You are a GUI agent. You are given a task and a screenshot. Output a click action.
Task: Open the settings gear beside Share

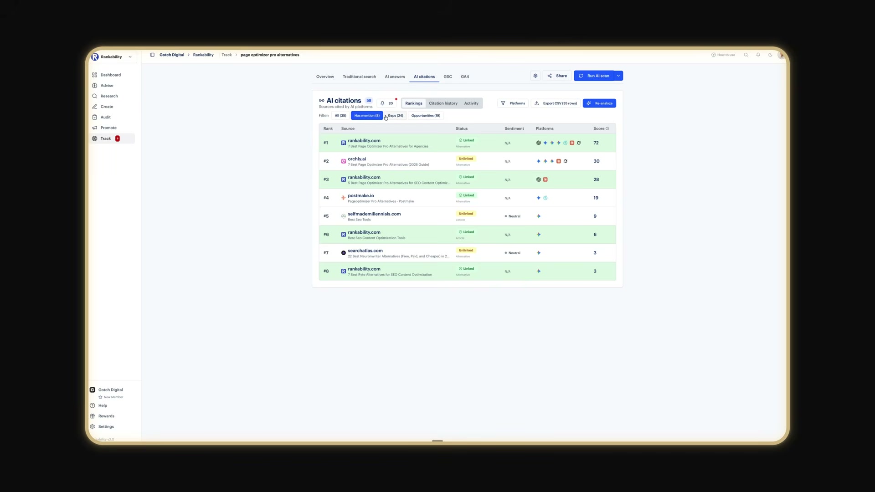[x=535, y=76]
